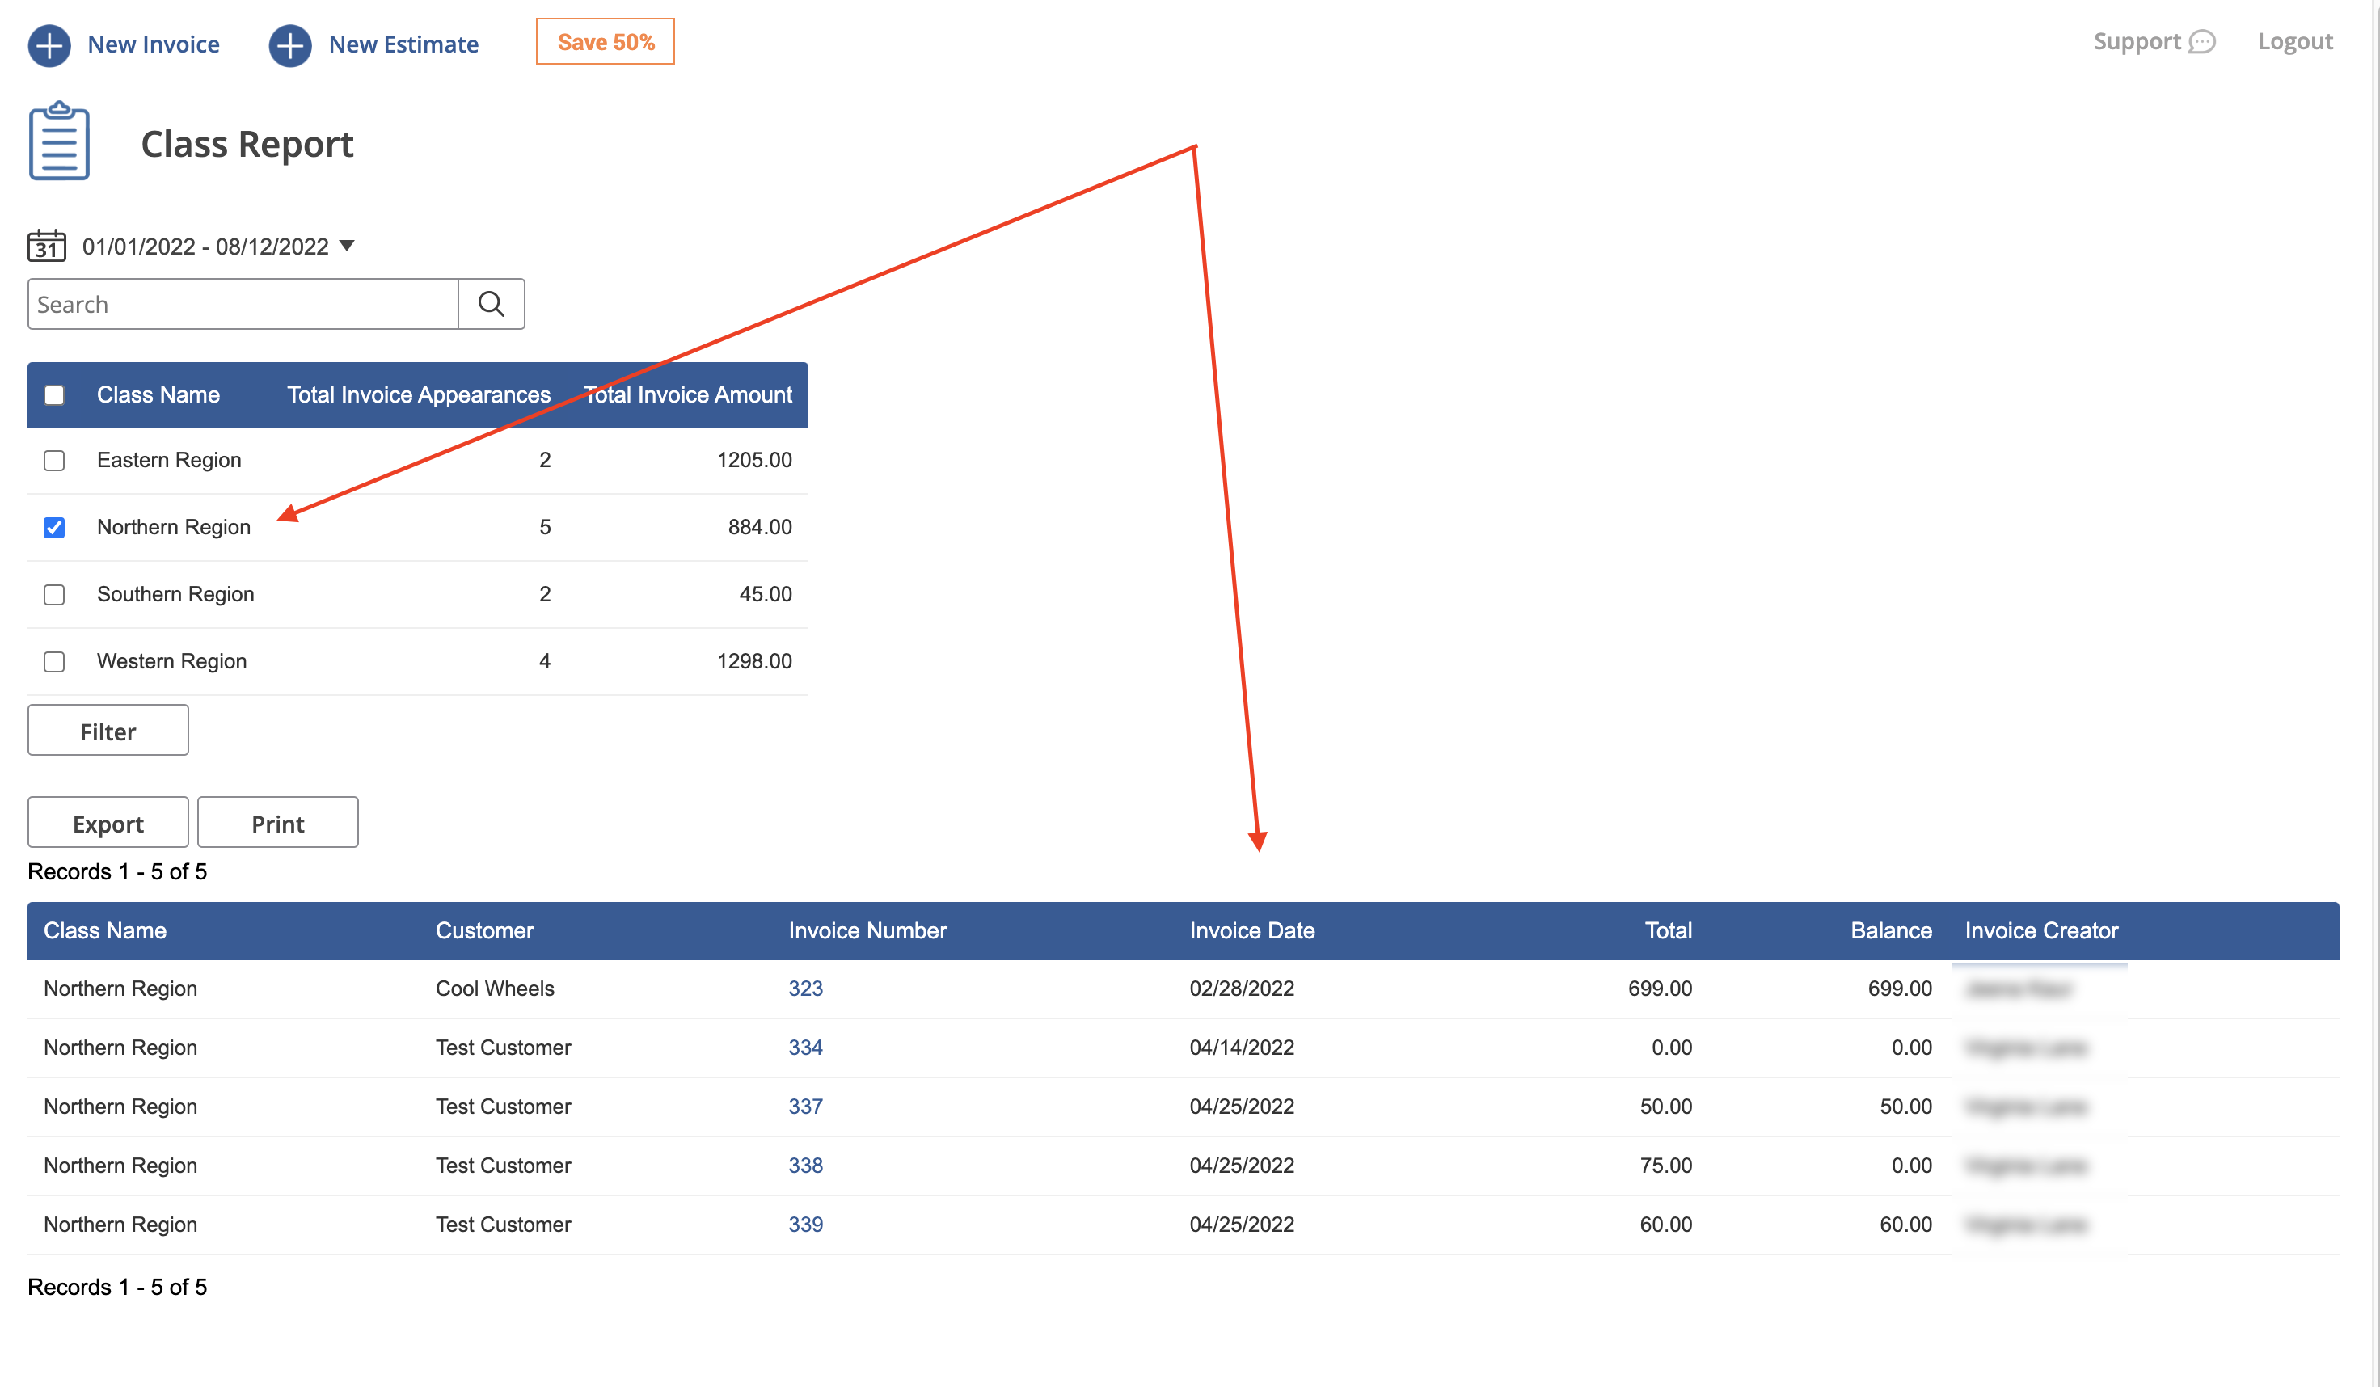The height and width of the screenshot is (1387, 2380).
Task: Click Class Name header in upper table
Action: [158, 394]
